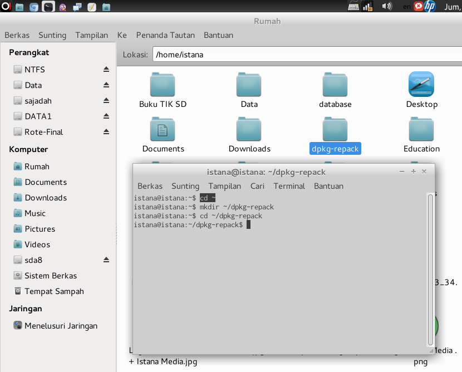Click the home folder icon in the top panel
Image resolution: width=462 pixels, height=372 pixels.
click(106, 7)
